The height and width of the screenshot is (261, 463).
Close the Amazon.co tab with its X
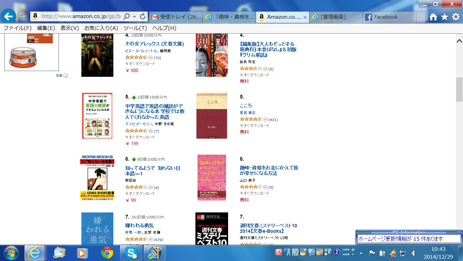pos(305,17)
